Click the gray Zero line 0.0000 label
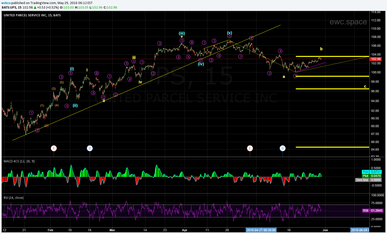Screen dimensions: 387x234 pyautogui.click(x=368, y=180)
